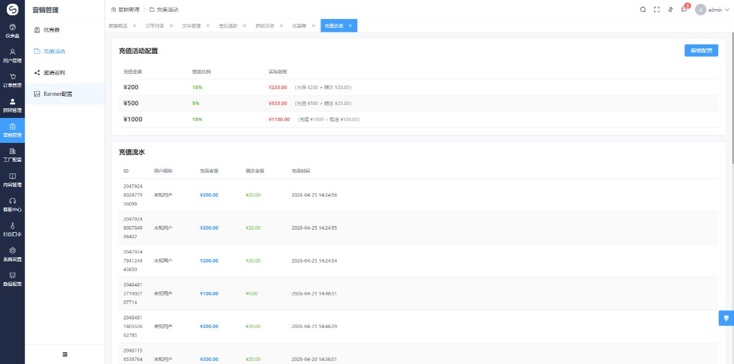
Task: Close the 拼团活动 tab
Action: [x=281, y=26]
